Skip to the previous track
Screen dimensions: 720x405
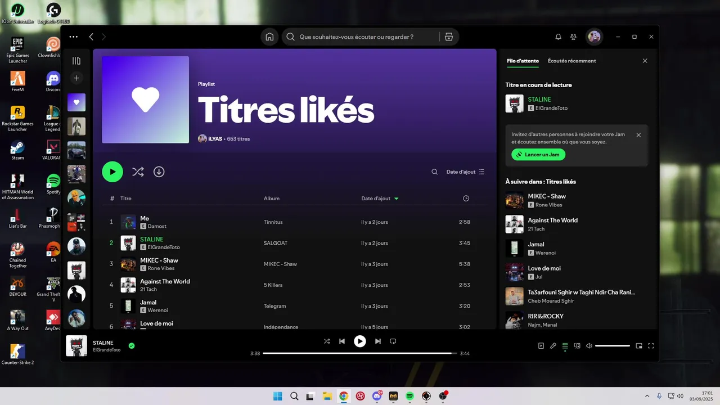coord(342,341)
